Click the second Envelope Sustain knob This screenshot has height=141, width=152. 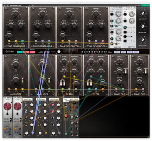pyautogui.click(x=139, y=82)
